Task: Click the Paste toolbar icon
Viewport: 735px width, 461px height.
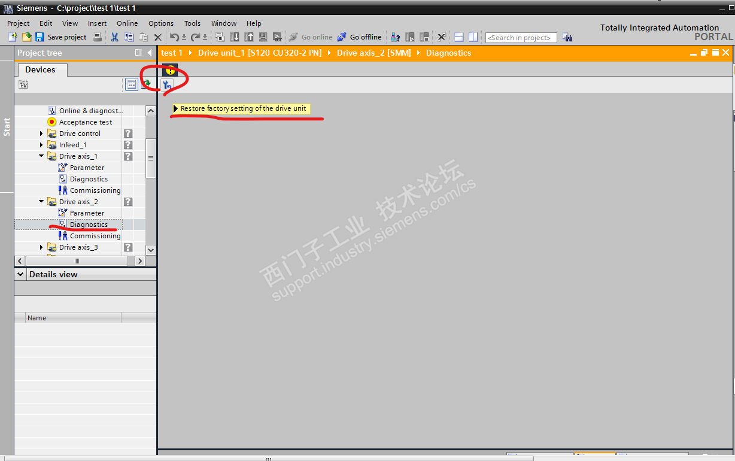Action: pyautogui.click(x=143, y=37)
